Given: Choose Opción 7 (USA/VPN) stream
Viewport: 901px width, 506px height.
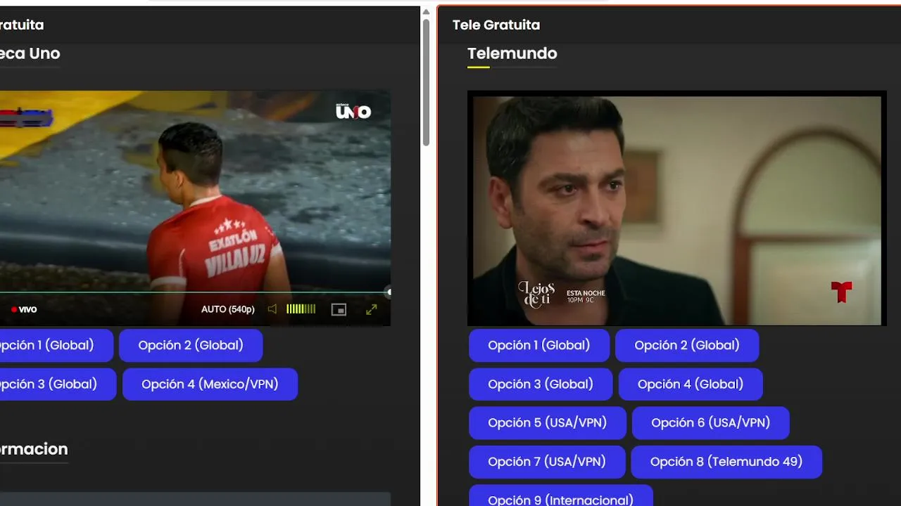Looking at the screenshot, I should pyautogui.click(x=547, y=461).
